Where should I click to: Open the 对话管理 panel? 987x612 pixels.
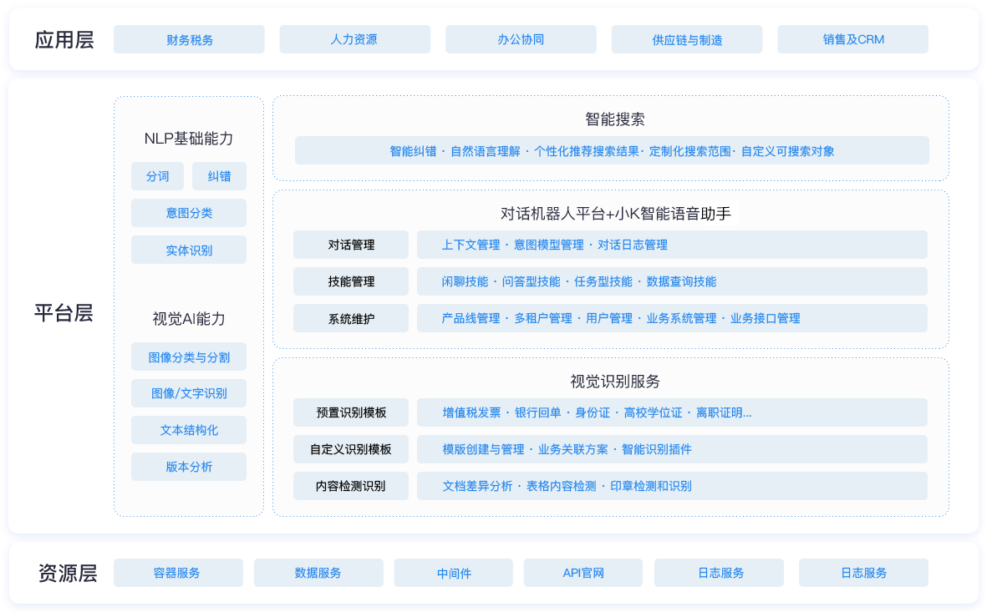click(x=350, y=245)
